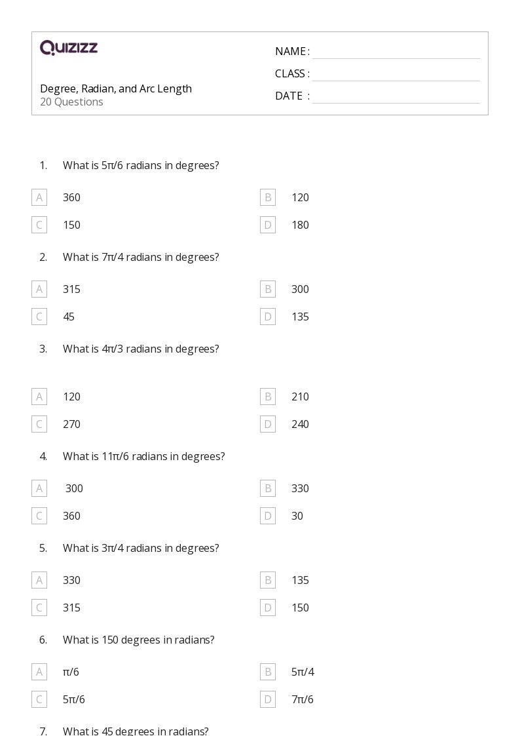Click the Degree, Radian, and Arc Length title
The width and height of the screenshot is (520, 736).
point(116,88)
